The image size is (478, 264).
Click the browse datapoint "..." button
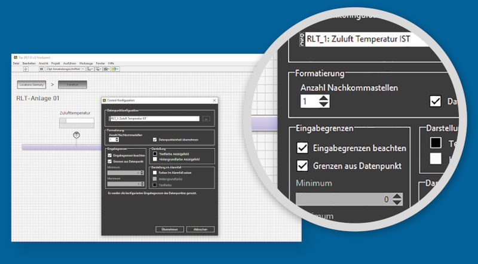[206, 119]
